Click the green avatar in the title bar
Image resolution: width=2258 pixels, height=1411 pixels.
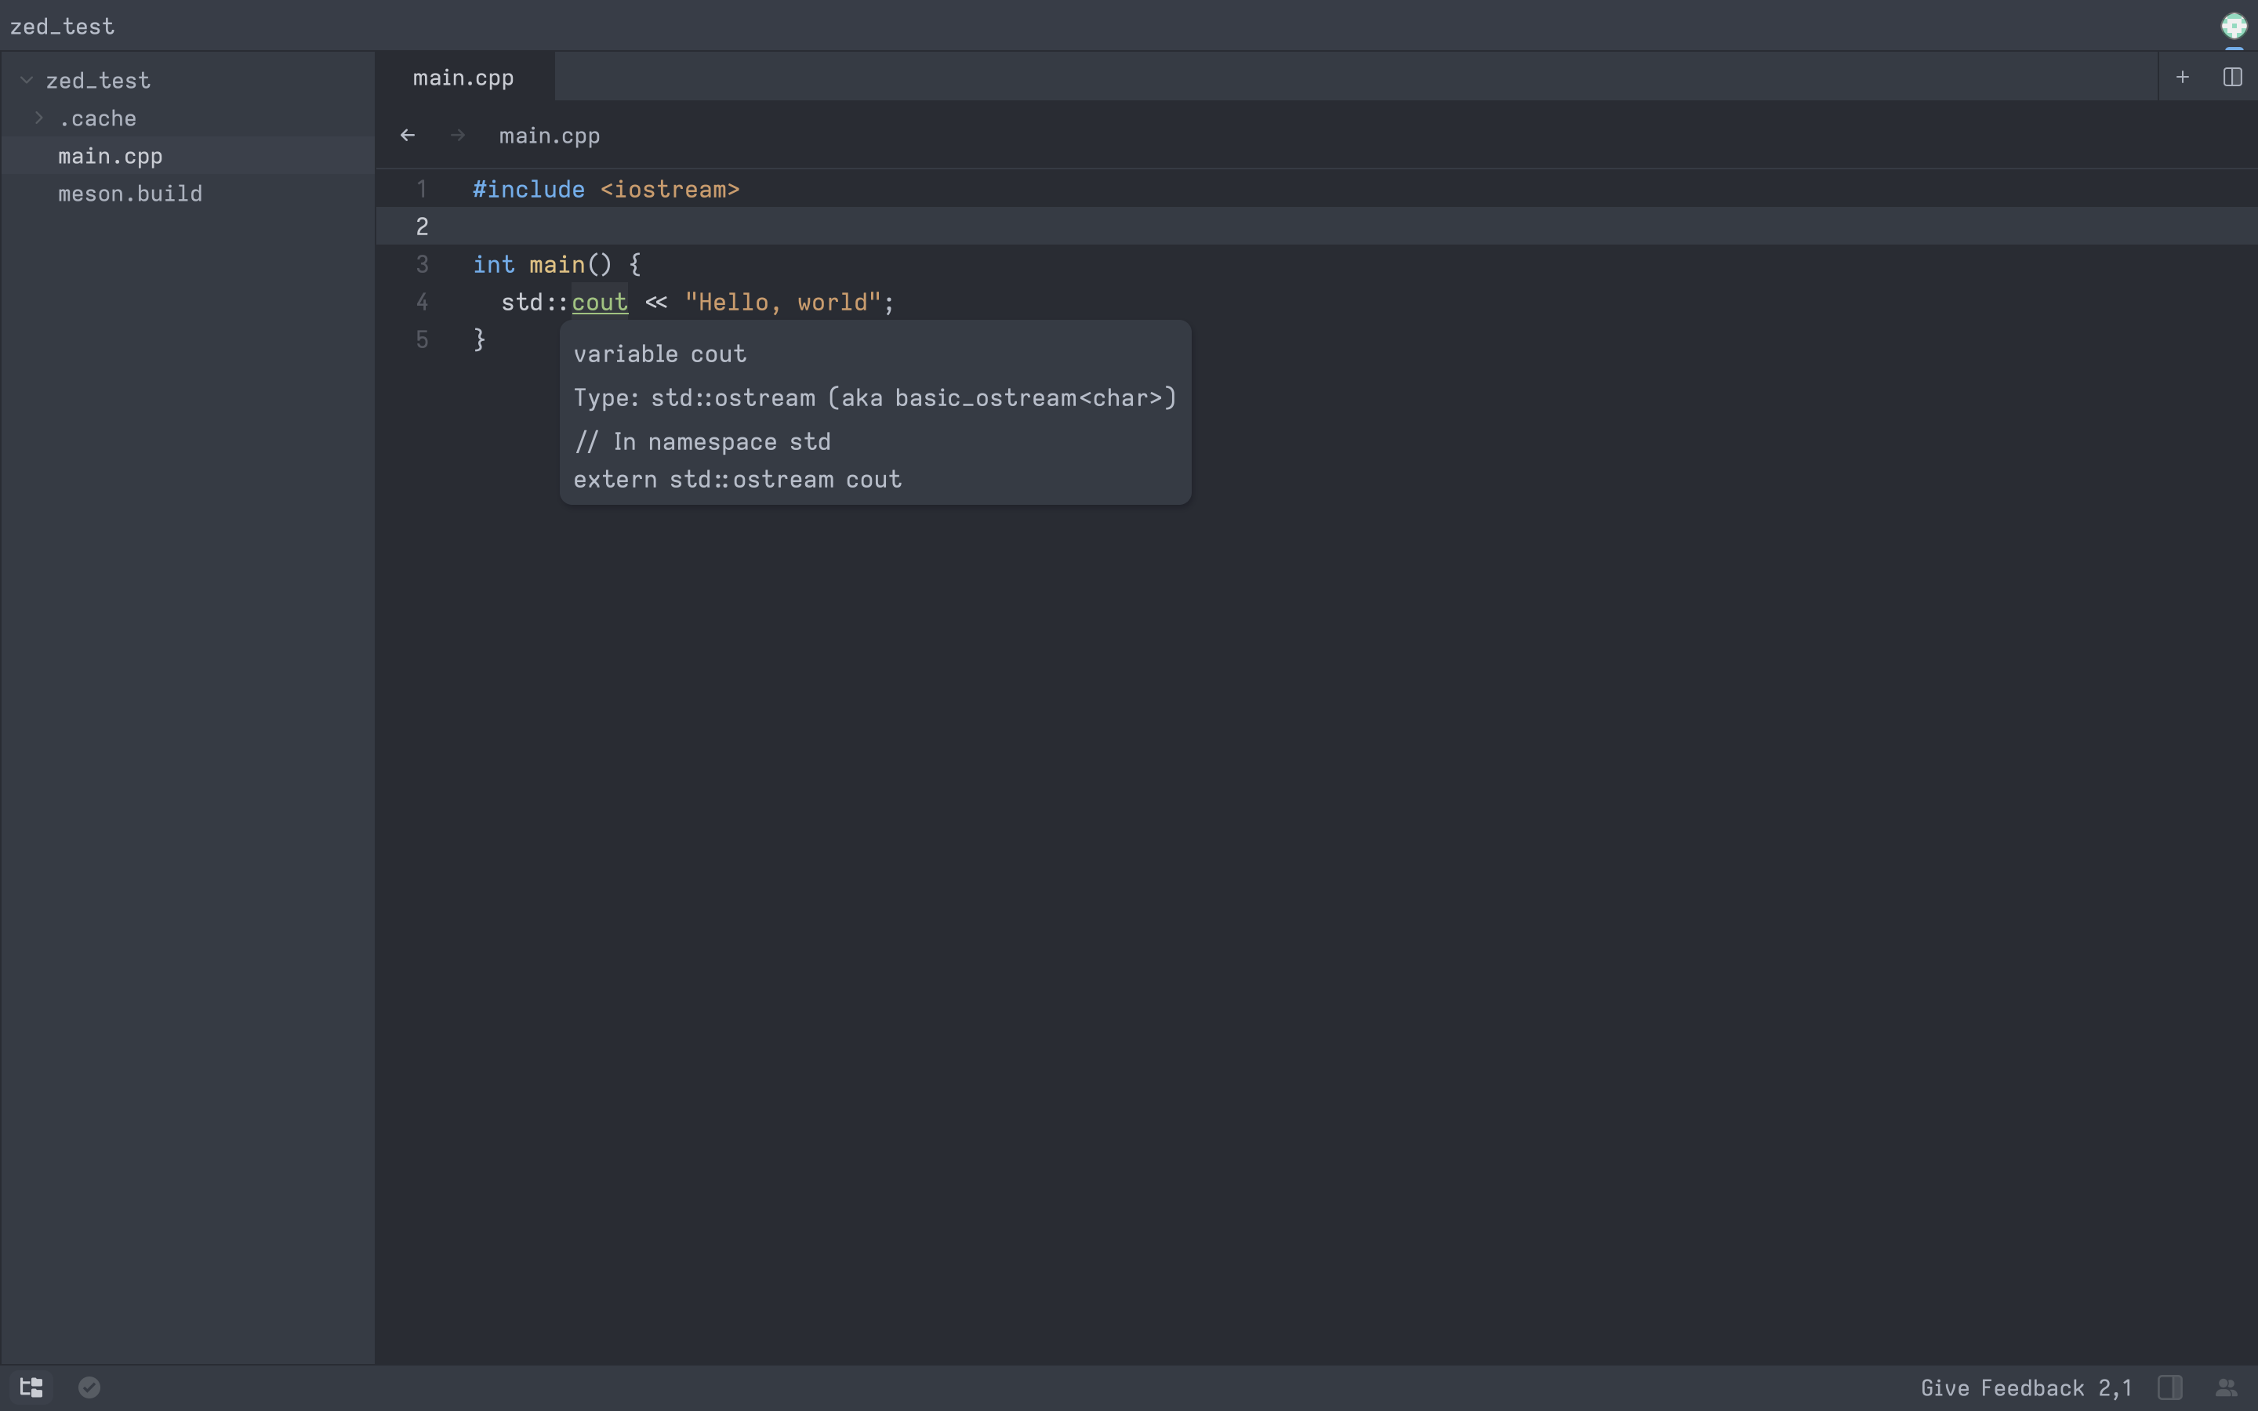click(2234, 25)
